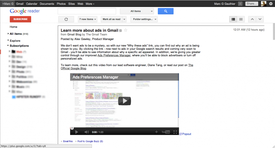275x148 pixels.
Task: Click the red SUBSCRIBE button
Action: [x=20, y=19]
